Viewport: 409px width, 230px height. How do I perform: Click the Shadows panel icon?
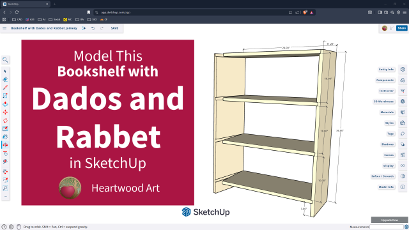point(403,144)
